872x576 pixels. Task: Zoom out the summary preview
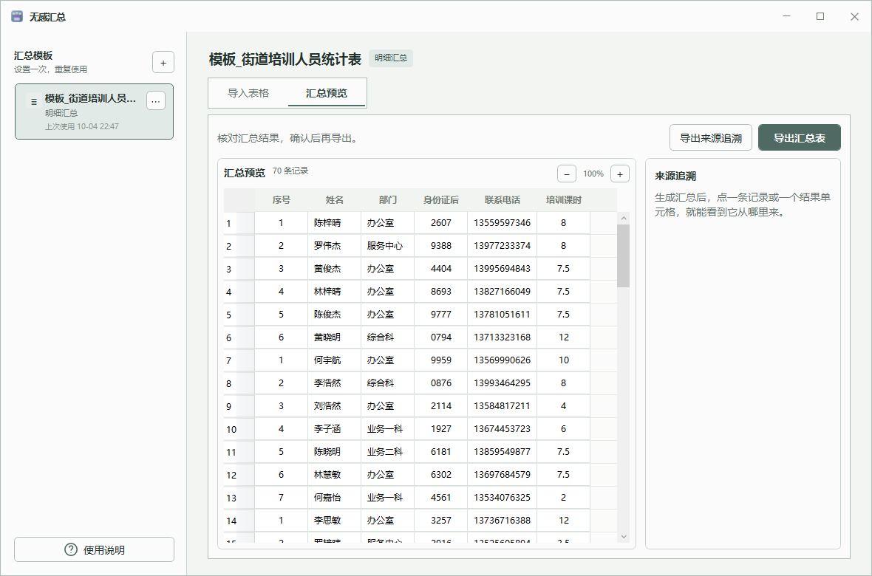point(567,174)
